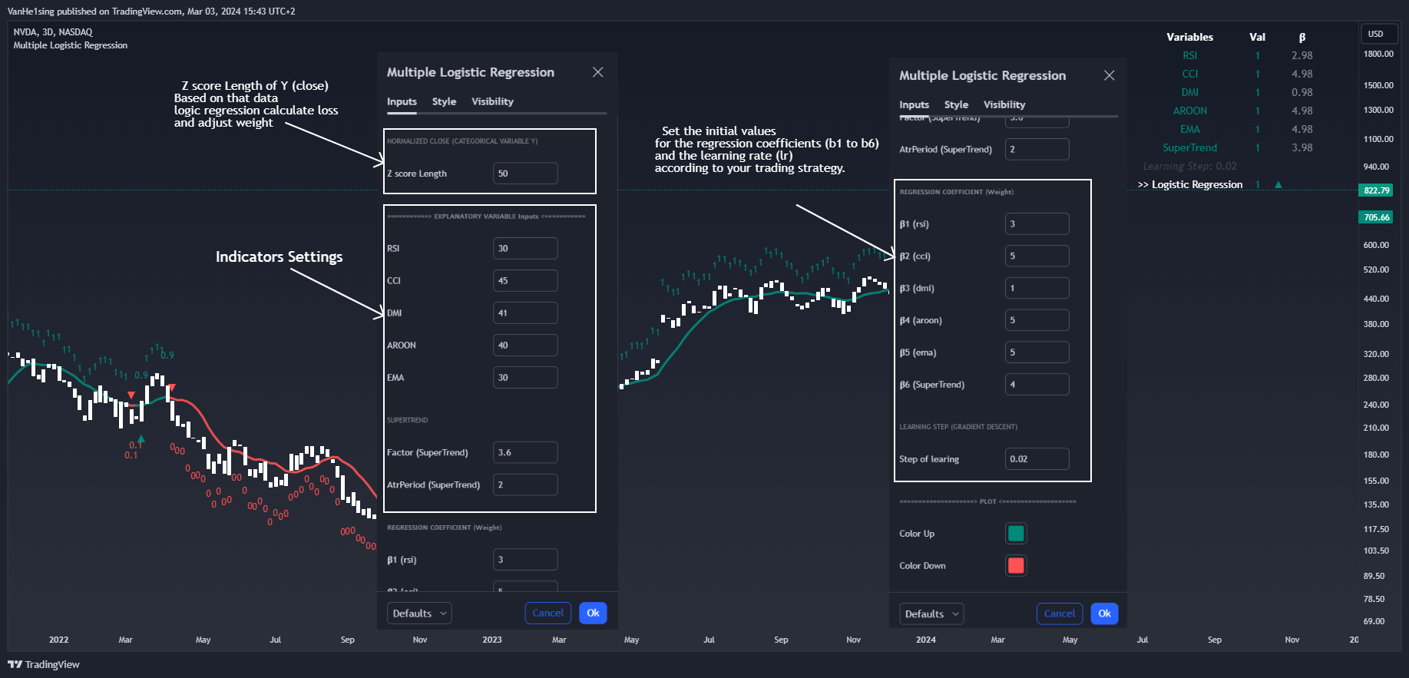This screenshot has width=1409, height=678.
Task: Click the USD currency button
Action: [1379, 34]
